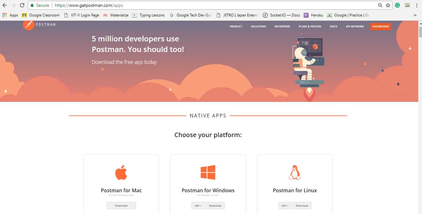Screen dimensions: 422x214
Task: Open the API NETWORK menu item
Action: [x=355, y=26]
